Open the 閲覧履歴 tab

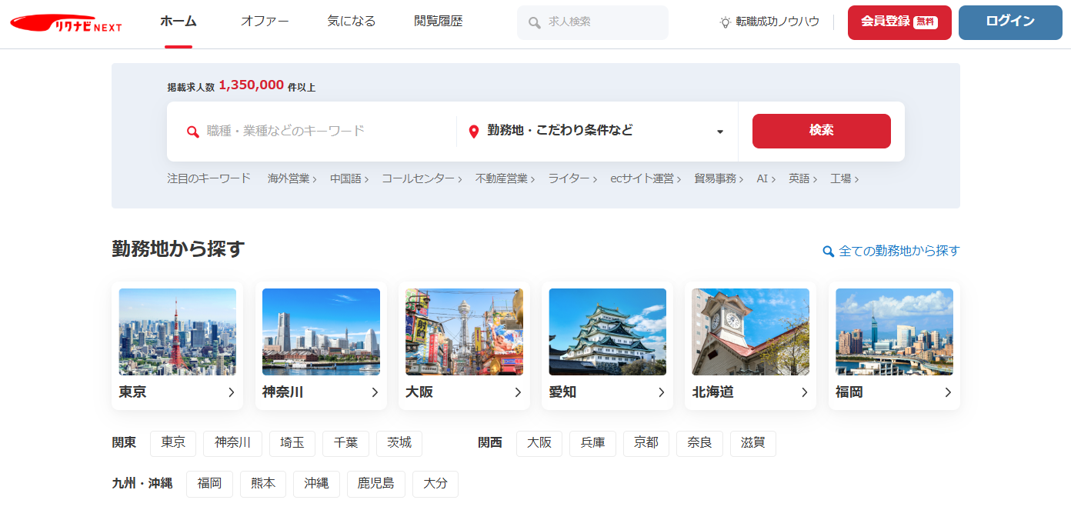(x=439, y=22)
